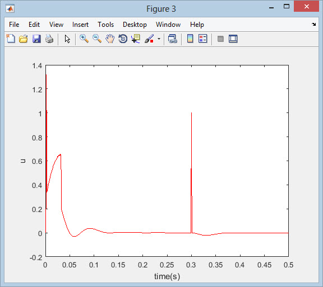
Task: Open a file with the folder icon
Action: [x=24, y=39]
